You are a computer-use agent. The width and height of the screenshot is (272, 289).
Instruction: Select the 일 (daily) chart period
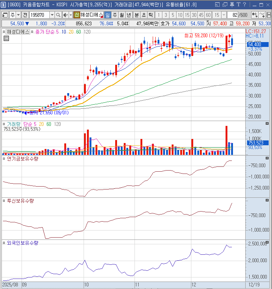coord(107,15)
